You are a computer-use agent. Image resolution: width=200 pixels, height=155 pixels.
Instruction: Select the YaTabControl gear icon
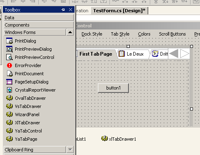tap(9, 131)
